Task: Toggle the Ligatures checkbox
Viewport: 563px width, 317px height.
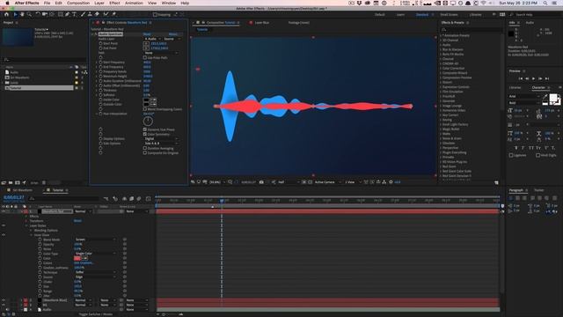Action: coord(511,155)
